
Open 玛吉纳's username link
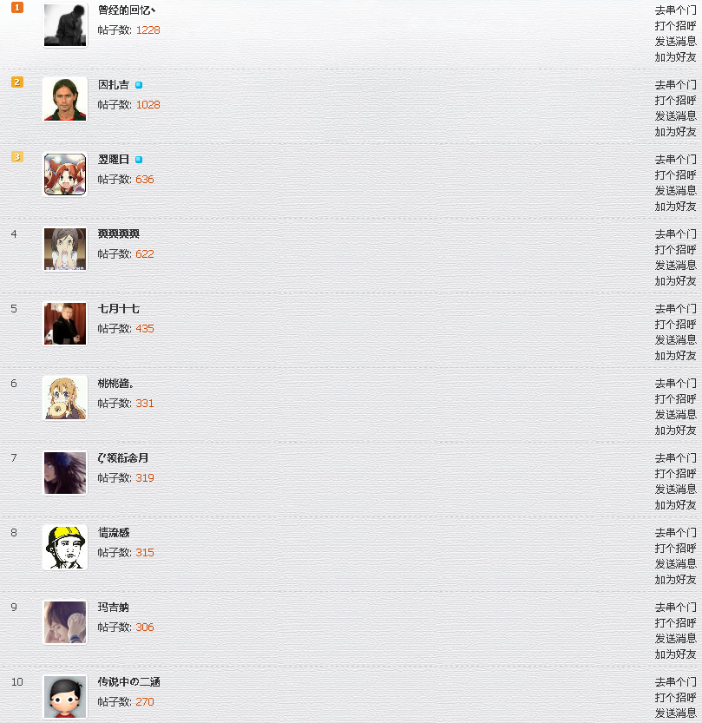(x=113, y=608)
